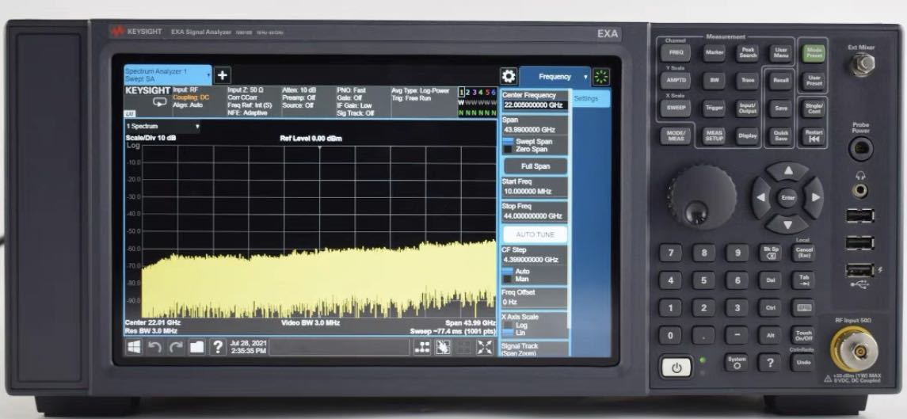Add a new screen with plus icon

pos(223,75)
